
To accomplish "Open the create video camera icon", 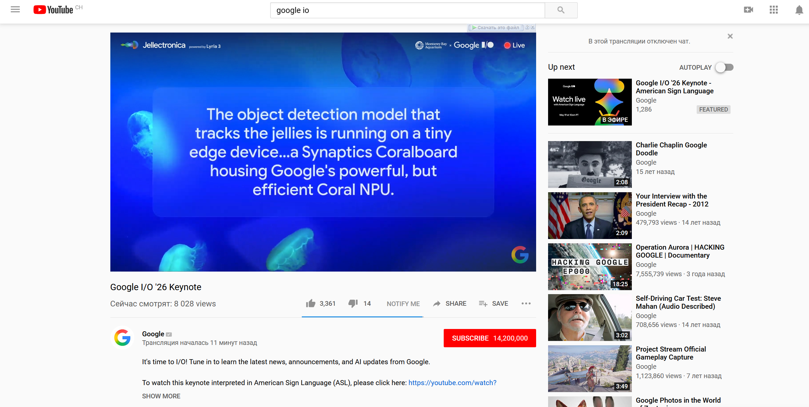I will (749, 10).
